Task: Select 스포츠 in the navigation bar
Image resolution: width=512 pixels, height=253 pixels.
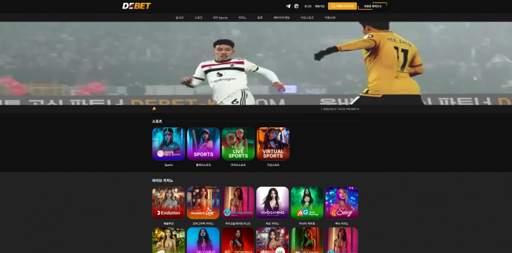Action: 198,18
